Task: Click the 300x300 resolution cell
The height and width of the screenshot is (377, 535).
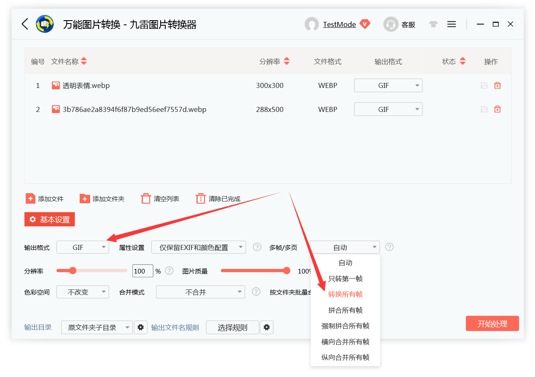Action: click(270, 85)
